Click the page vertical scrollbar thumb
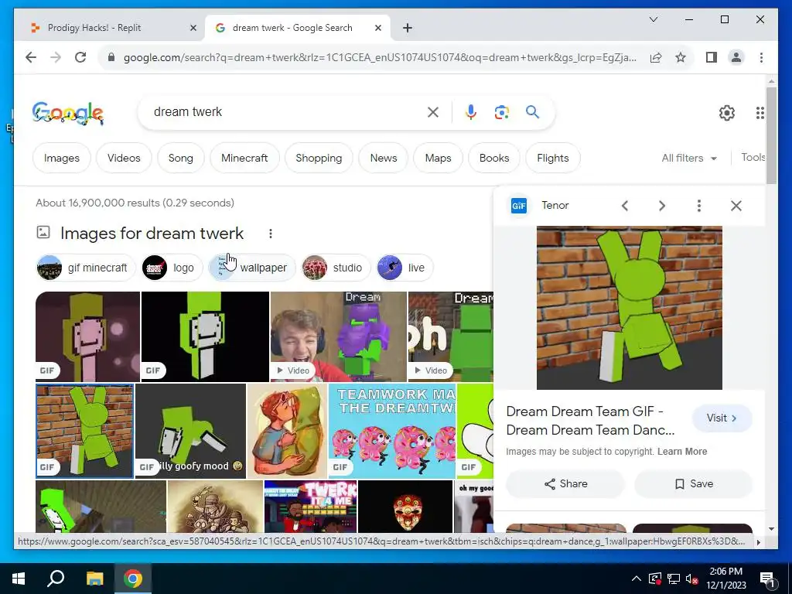 click(771, 135)
